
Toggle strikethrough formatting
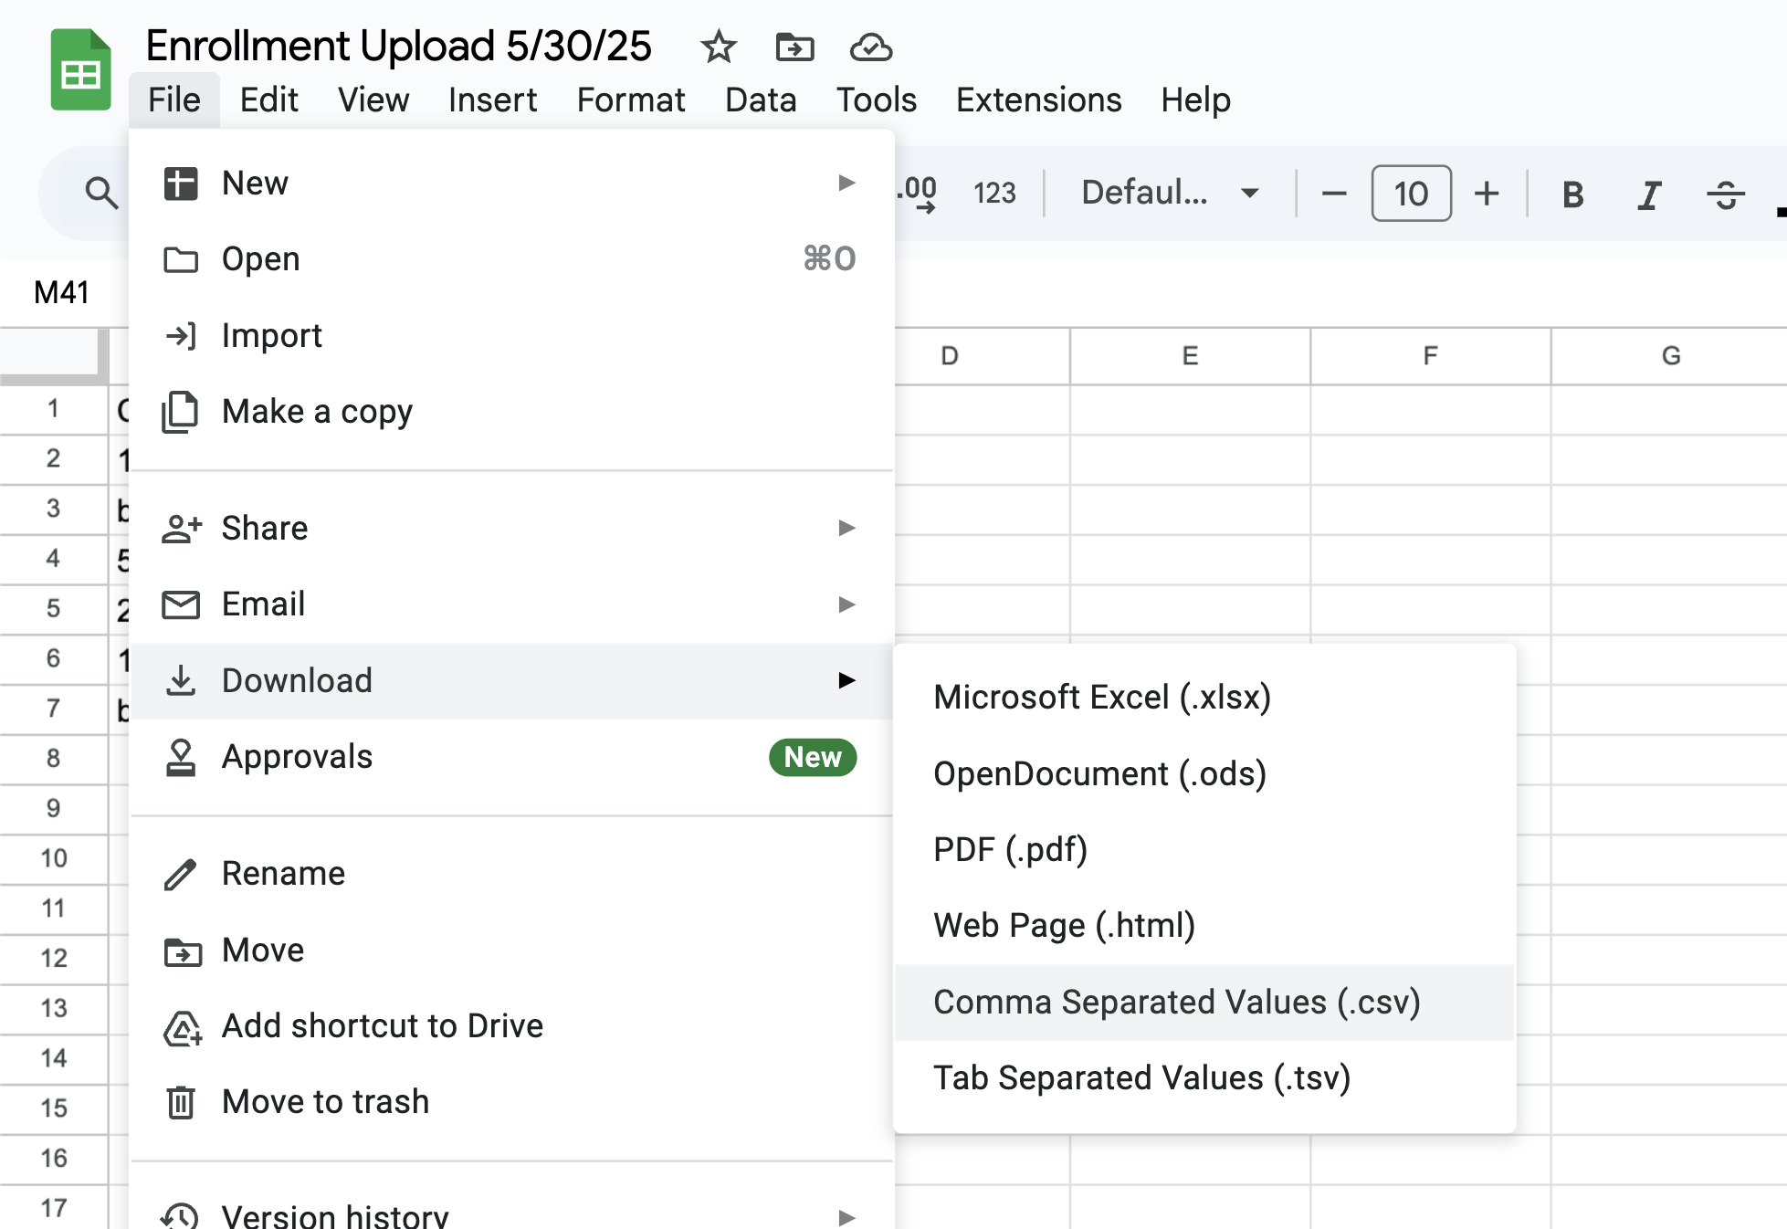[x=1726, y=194]
